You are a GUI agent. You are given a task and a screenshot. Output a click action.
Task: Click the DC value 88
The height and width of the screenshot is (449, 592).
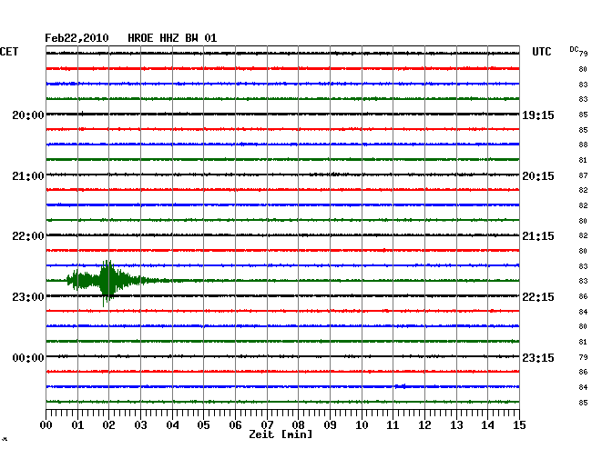coord(583,145)
